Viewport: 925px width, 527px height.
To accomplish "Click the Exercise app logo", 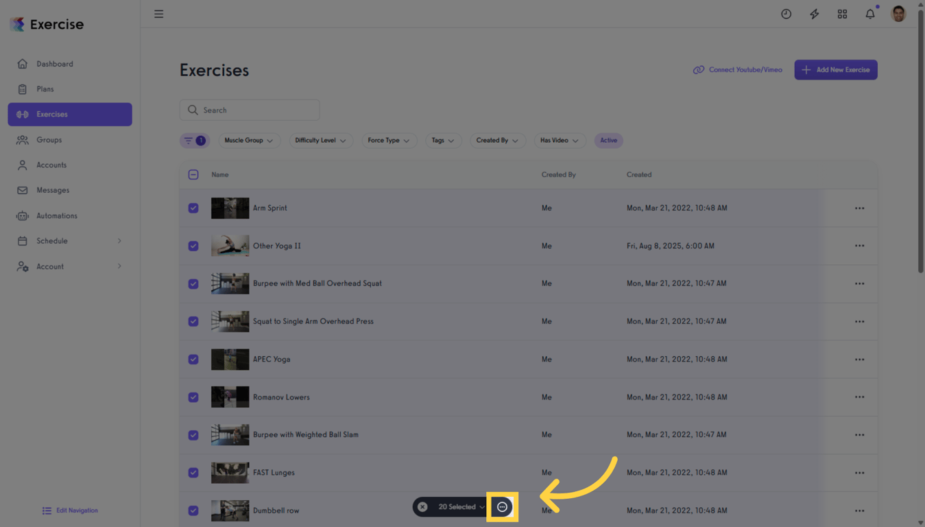I will (47, 24).
